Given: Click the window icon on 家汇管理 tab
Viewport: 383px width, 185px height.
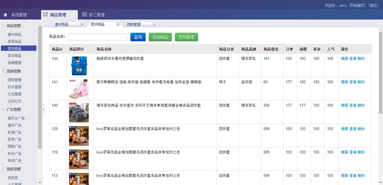Looking at the screenshot, I should 84,15.
